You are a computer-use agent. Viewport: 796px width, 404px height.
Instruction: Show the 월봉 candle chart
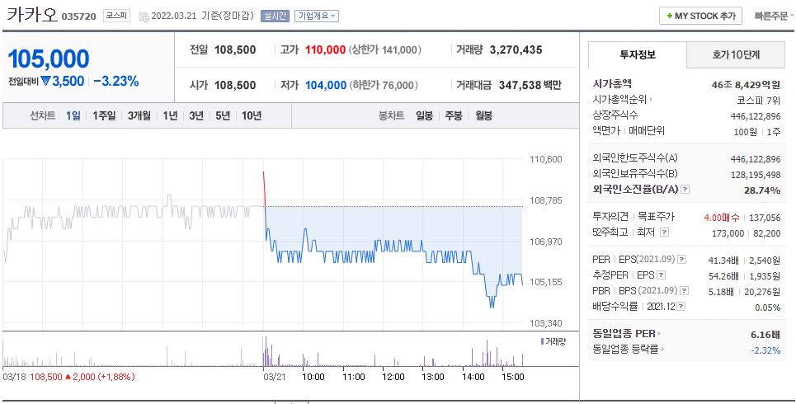(483, 115)
